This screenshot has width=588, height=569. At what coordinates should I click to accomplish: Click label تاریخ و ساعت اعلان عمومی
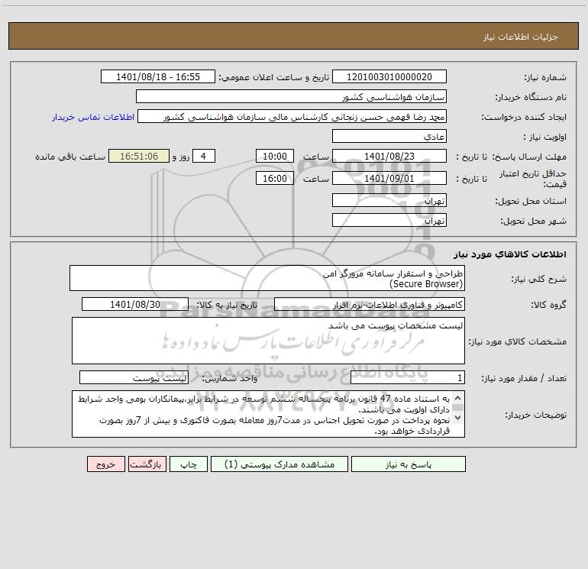click(273, 77)
